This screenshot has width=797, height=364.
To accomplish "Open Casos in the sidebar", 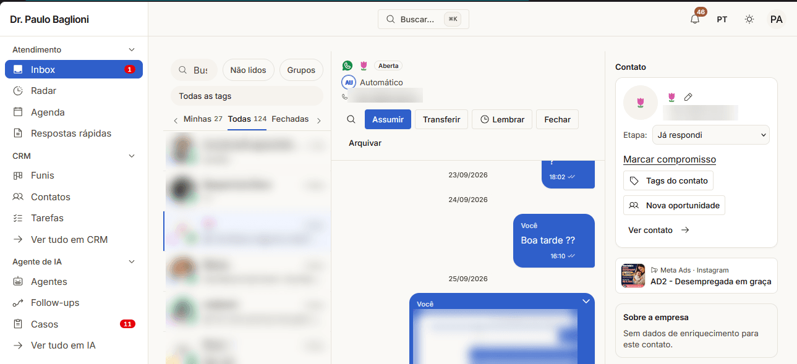I will click(x=74, y=324).
